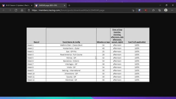Viewport: 176px width, 99px height.
Task: Click the '28' minutes cell for Road America
Action: (x=103, y=54)
